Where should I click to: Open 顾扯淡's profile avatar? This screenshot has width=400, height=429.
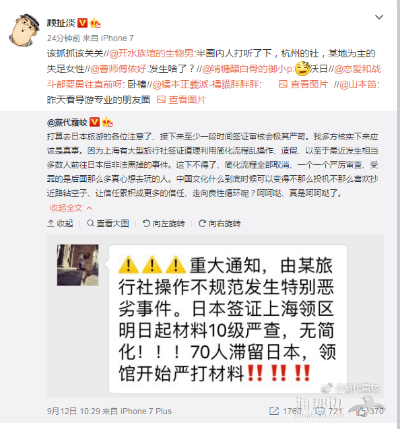[x=24, y=30]
